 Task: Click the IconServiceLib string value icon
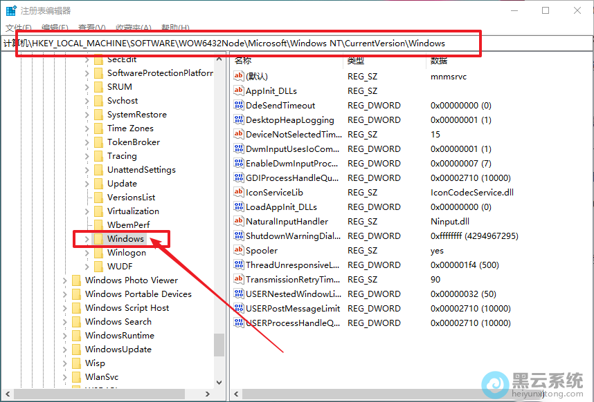point(239,193)
